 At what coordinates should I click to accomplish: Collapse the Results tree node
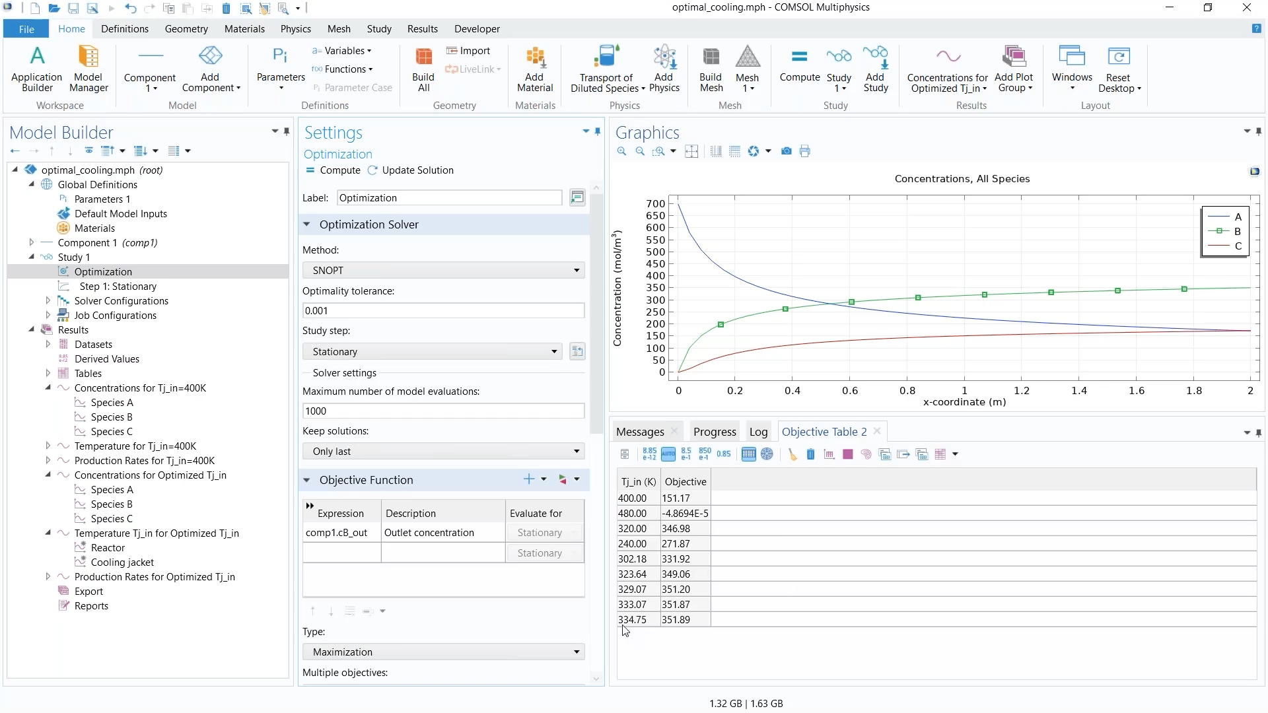[x=31, y=329]
